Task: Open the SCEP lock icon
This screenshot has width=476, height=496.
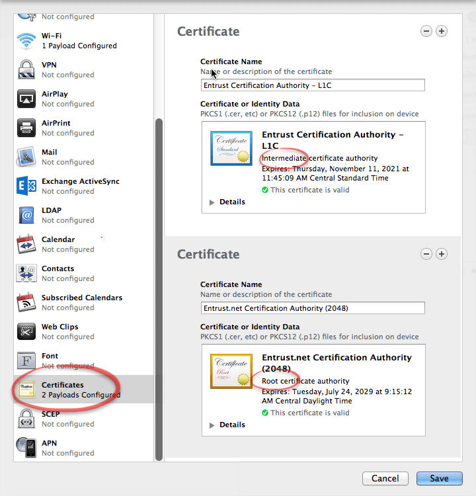Action: [x=26, y=419]
